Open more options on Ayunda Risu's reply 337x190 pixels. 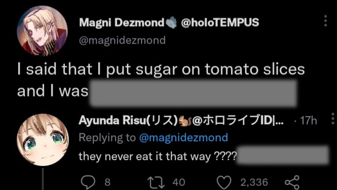tap(333, 118)
